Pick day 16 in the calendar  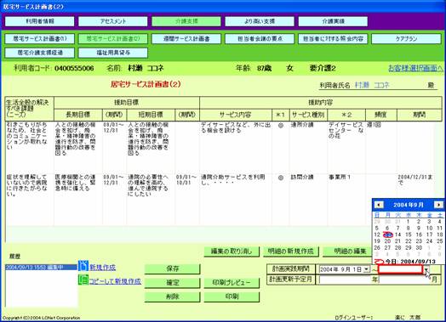coord(419,234)
